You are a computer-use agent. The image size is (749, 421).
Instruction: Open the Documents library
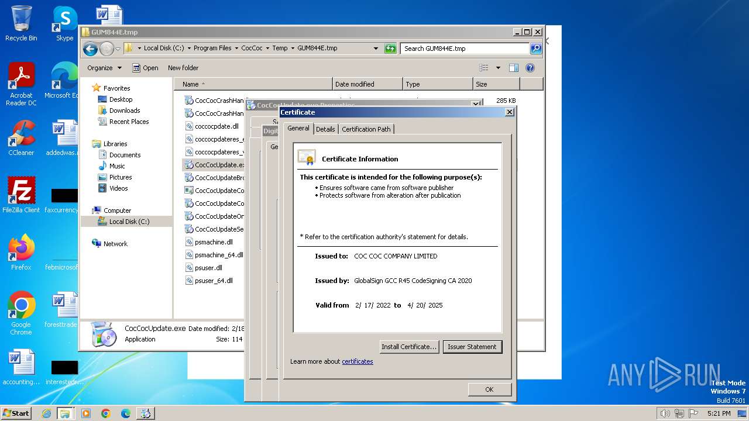[125, 155]
